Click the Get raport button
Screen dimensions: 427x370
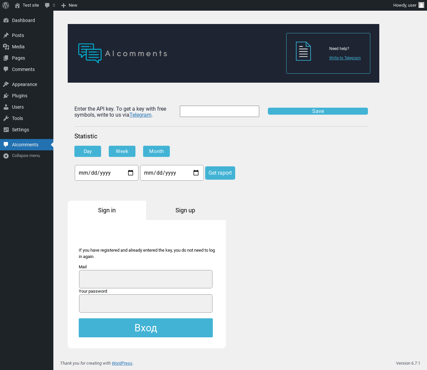tap(220, 173)
